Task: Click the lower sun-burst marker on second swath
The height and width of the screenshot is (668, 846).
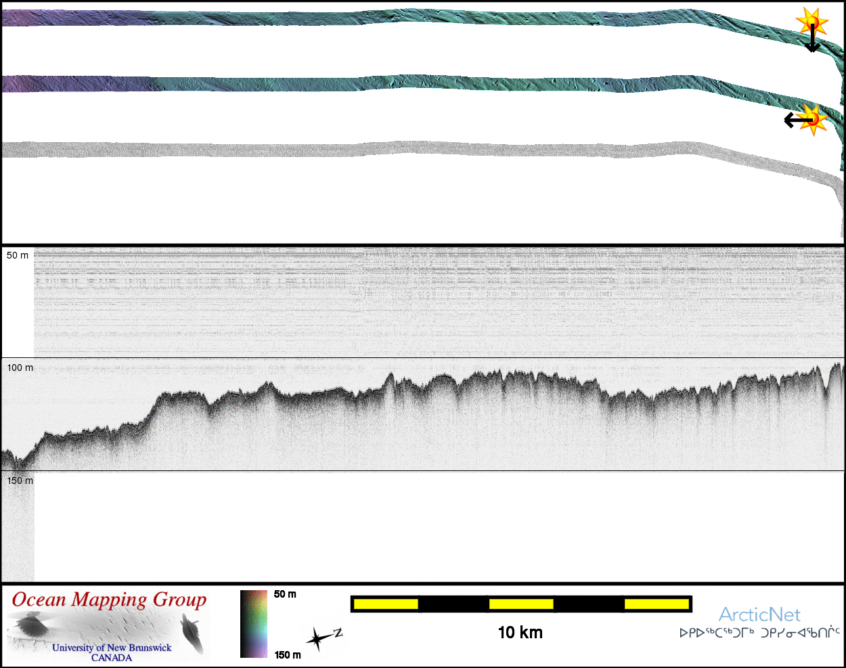Action: pyautogui.click(x=814, y=119)
